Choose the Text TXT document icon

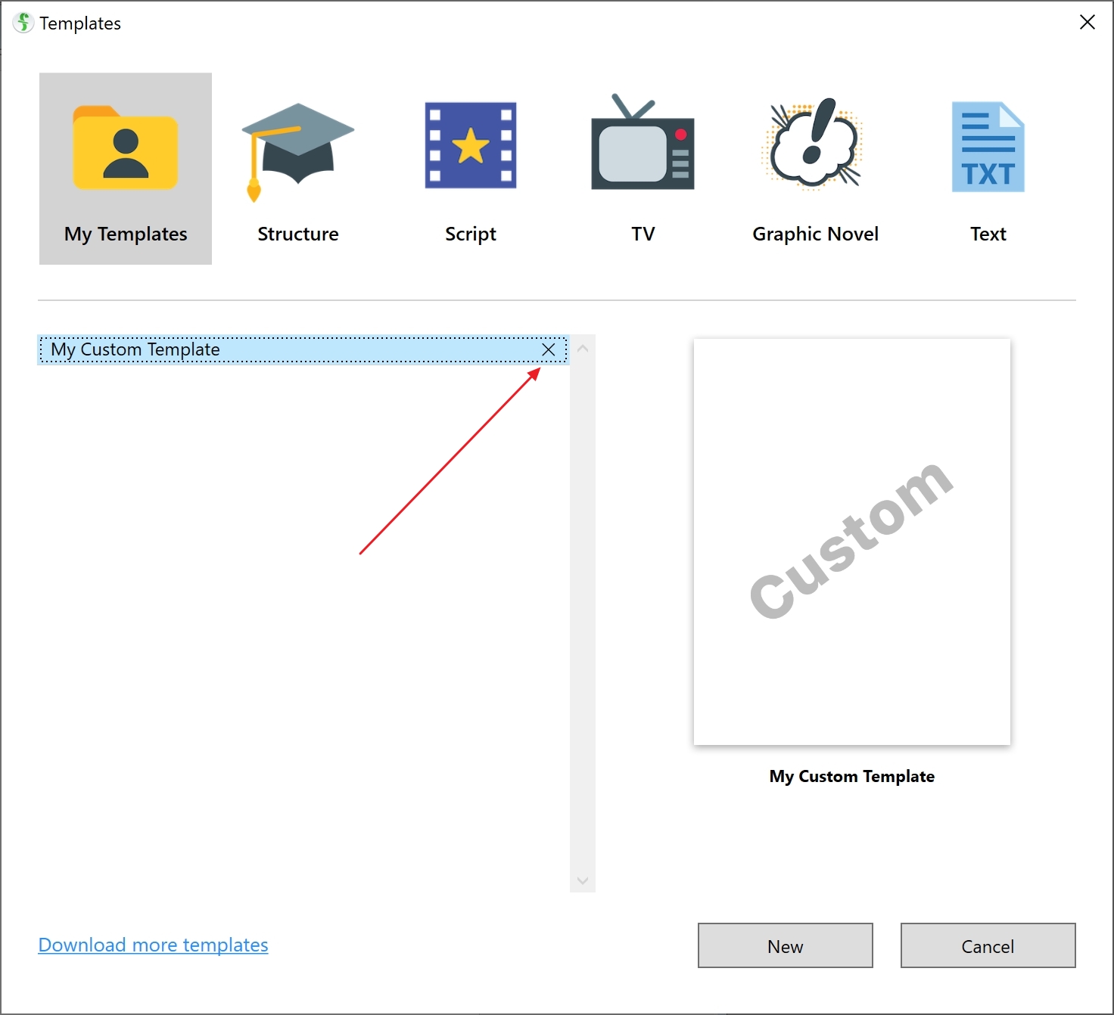(x=988, y=147)
